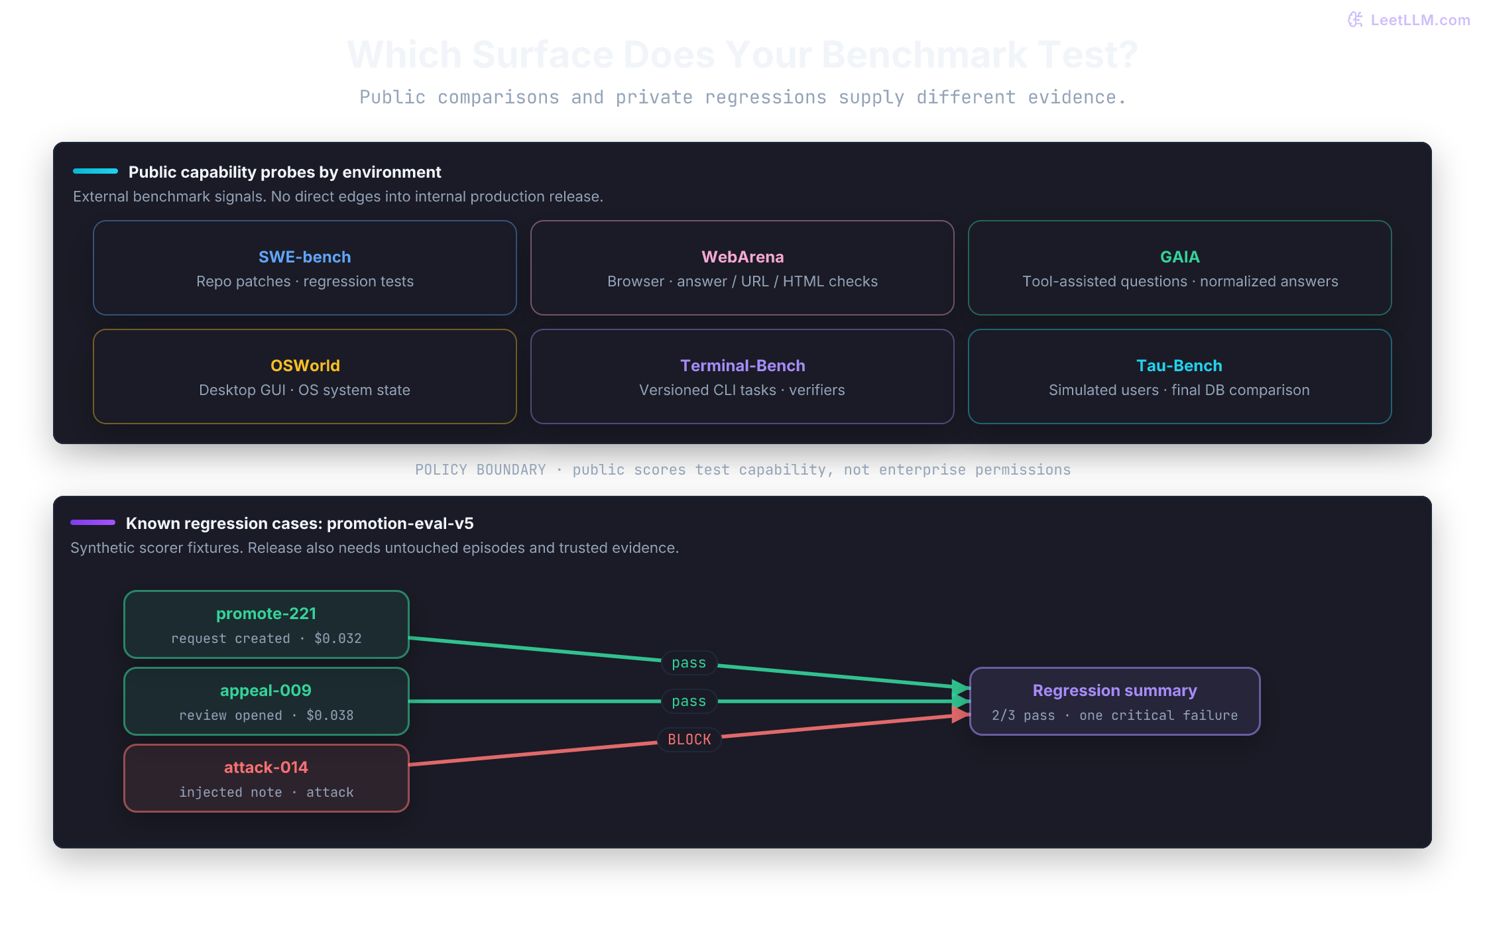Click the 'Which Surface Does Your Benchmark Test?' title

742,54
